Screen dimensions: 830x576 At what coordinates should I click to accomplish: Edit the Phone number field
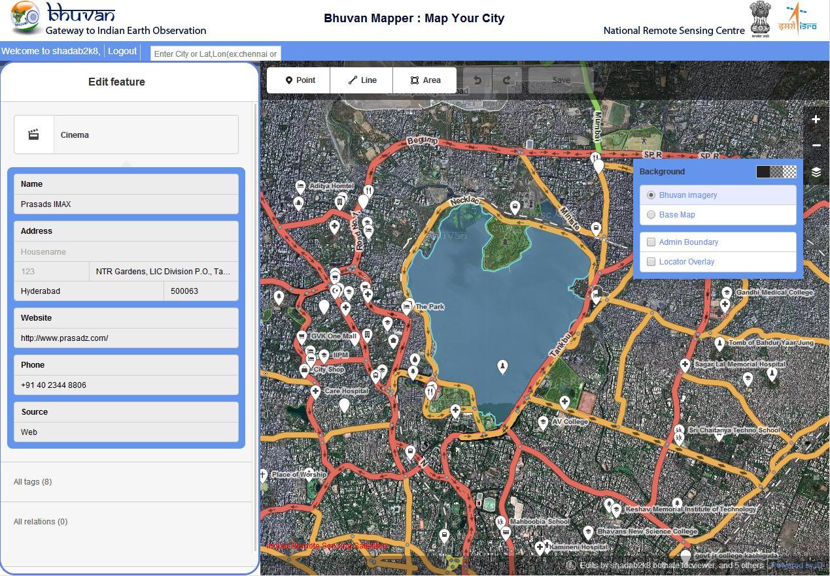coord(126,385)
